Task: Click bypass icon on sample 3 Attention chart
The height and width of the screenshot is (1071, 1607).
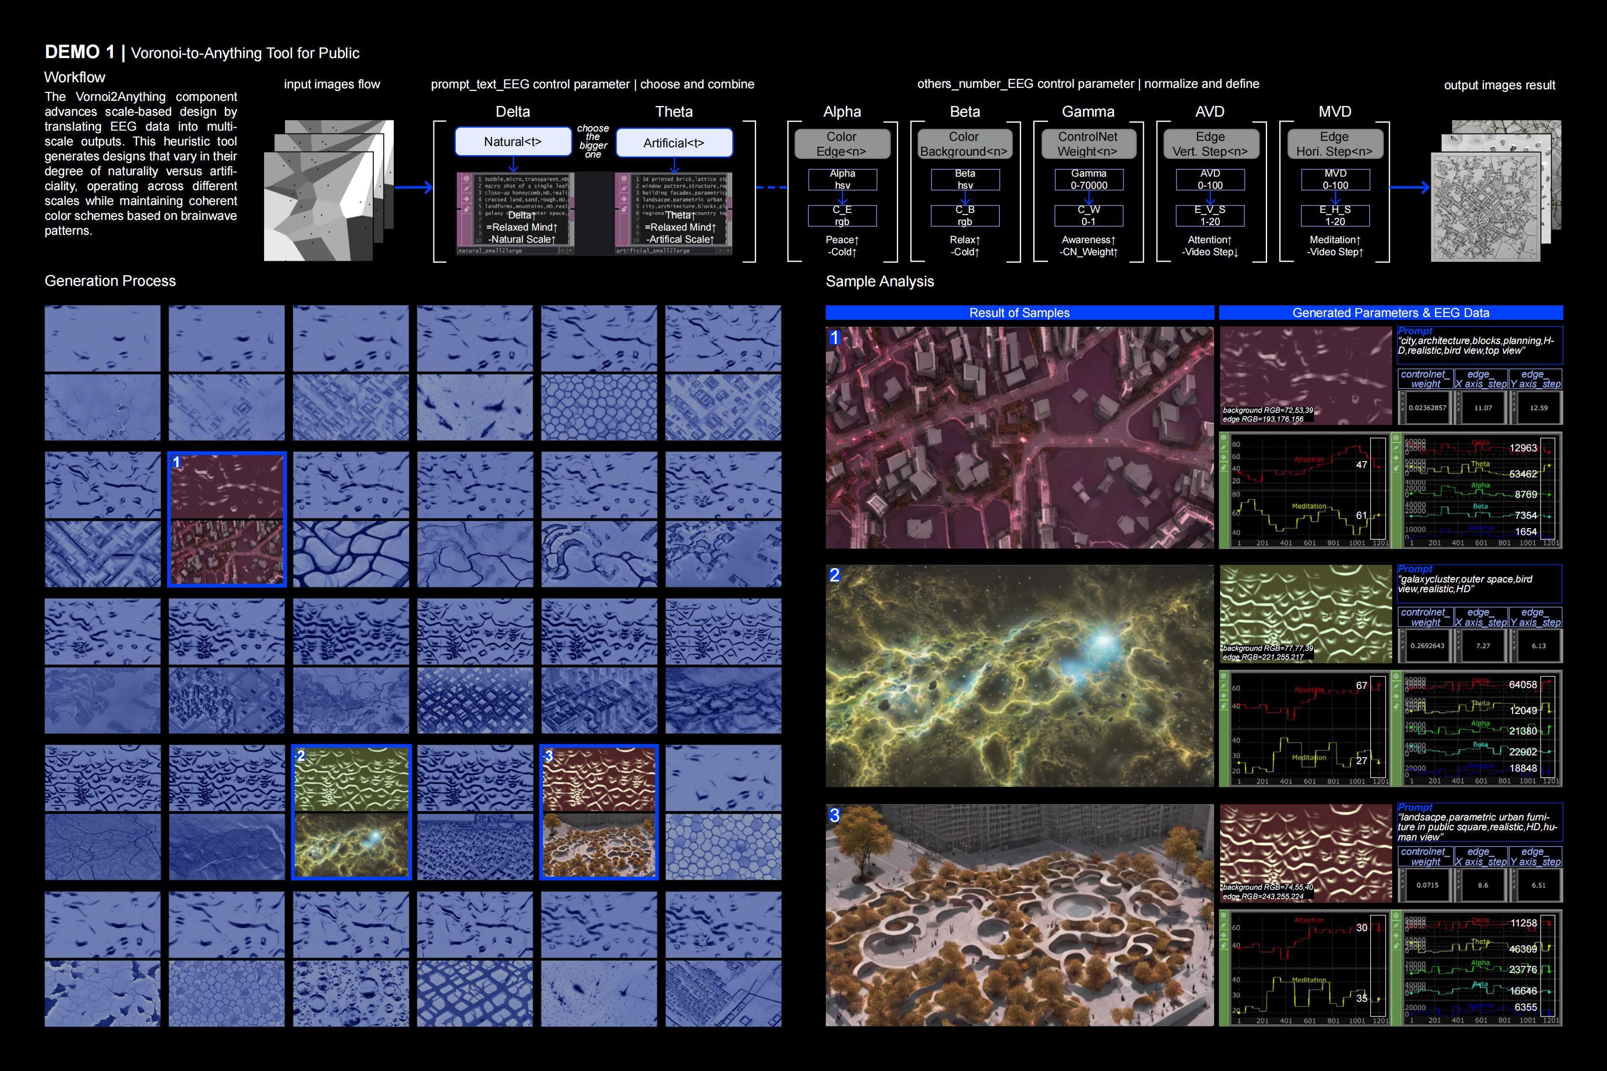Action: (1224, 926)
